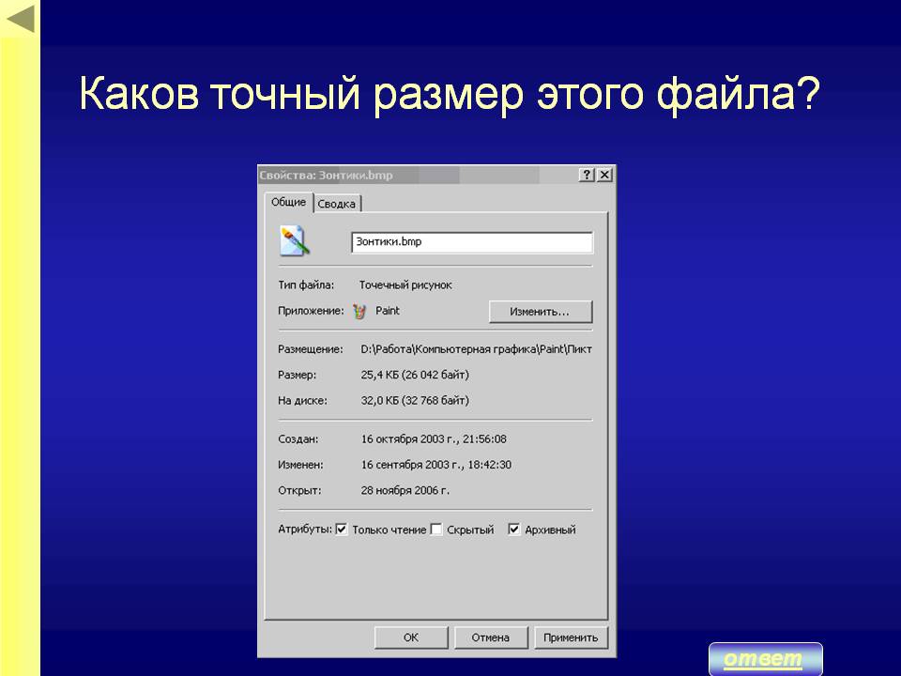Image resolution: width=901 pixels, height=676 pixels.
Task: Click the На диске value 32,0 КБ
Action: tap(414, 400)
